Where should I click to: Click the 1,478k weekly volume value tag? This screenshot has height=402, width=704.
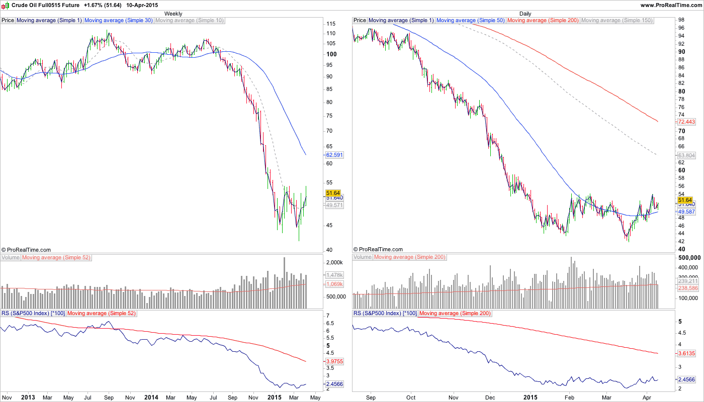point(334,275)
